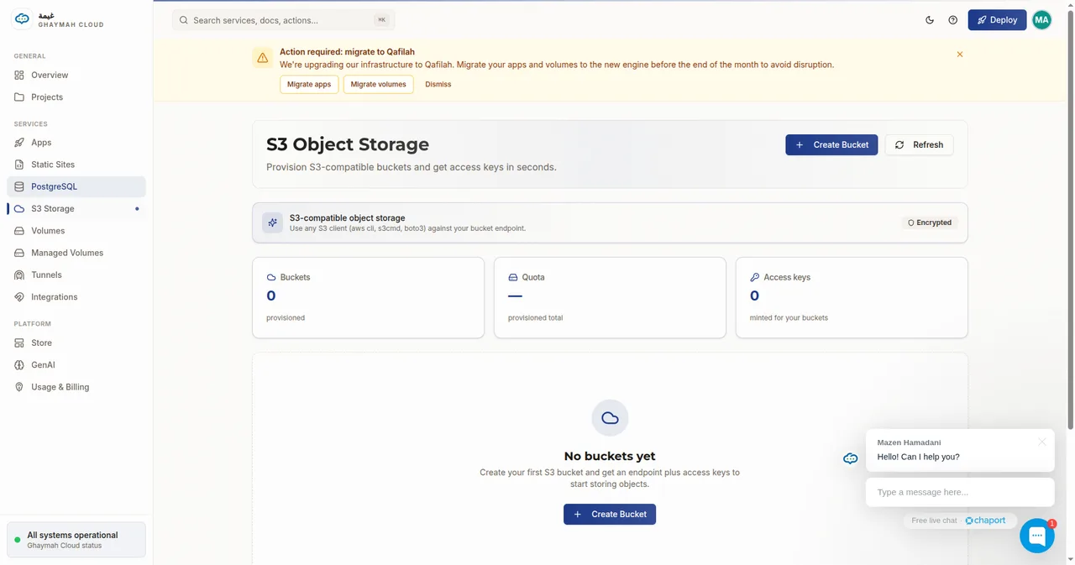
Task: Click the warning triangle icon in banner
Action: pos(263,58)
